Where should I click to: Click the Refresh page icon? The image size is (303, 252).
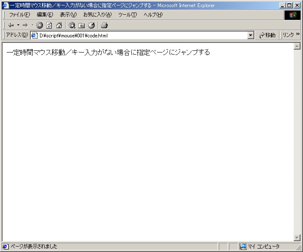49,25
